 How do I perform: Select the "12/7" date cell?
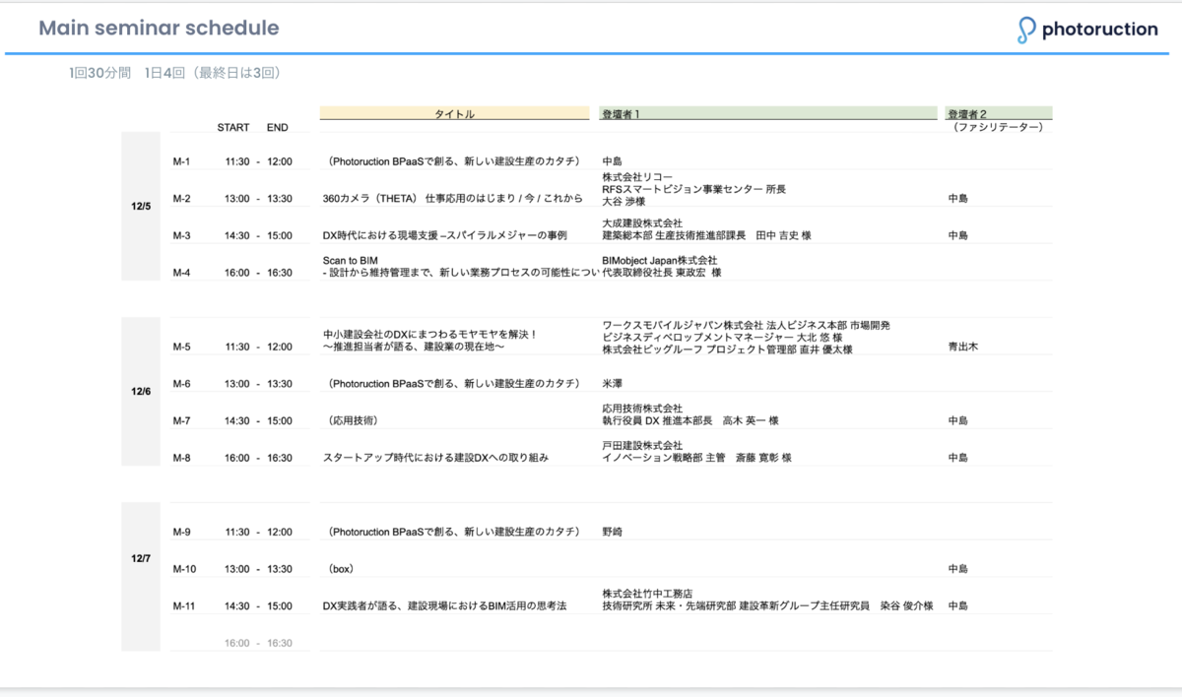pyautogui.click(x=141, y=559)
